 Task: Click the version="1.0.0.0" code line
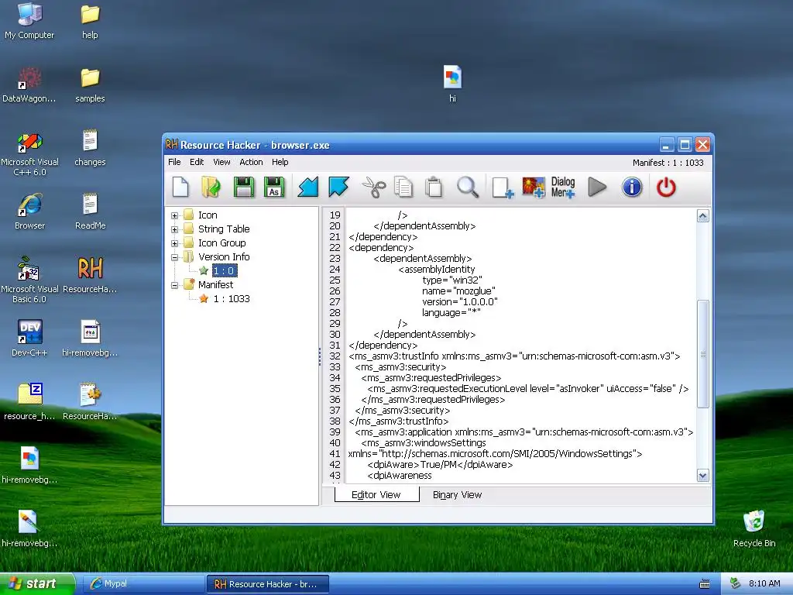tap(460, 301)
